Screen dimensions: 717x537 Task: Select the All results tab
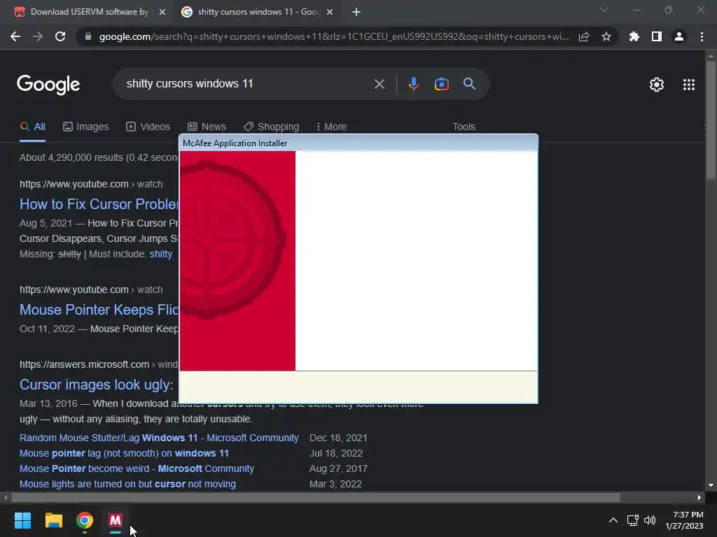pos(32,127)
